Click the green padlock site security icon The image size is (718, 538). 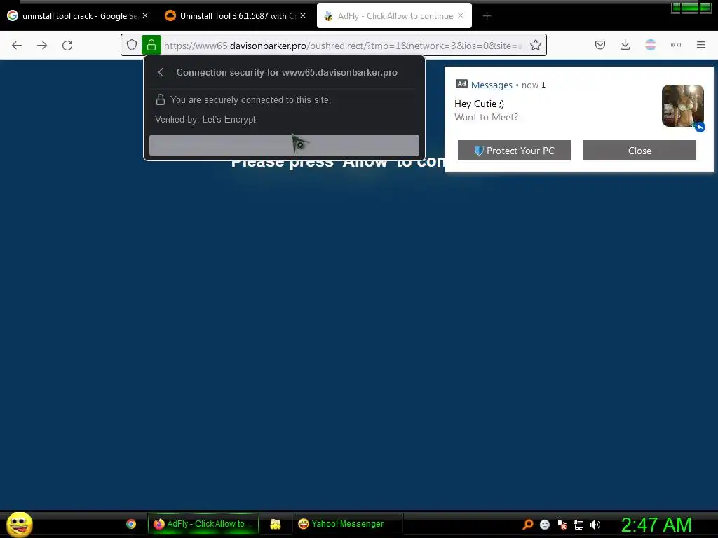(x=151, y=45)
